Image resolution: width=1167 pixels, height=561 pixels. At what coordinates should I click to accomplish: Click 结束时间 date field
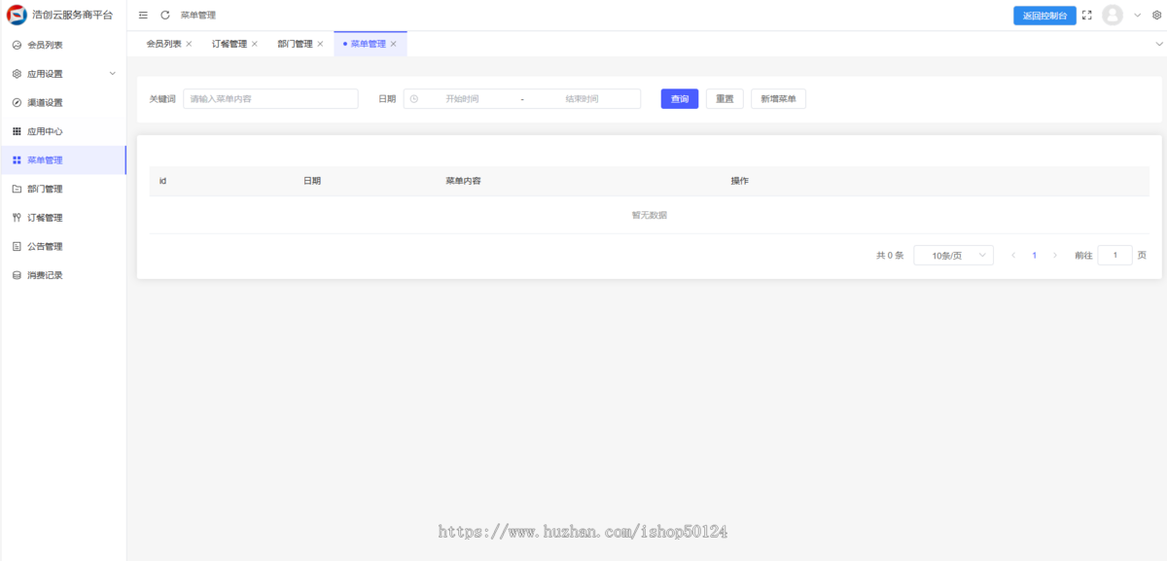point(582,99)
